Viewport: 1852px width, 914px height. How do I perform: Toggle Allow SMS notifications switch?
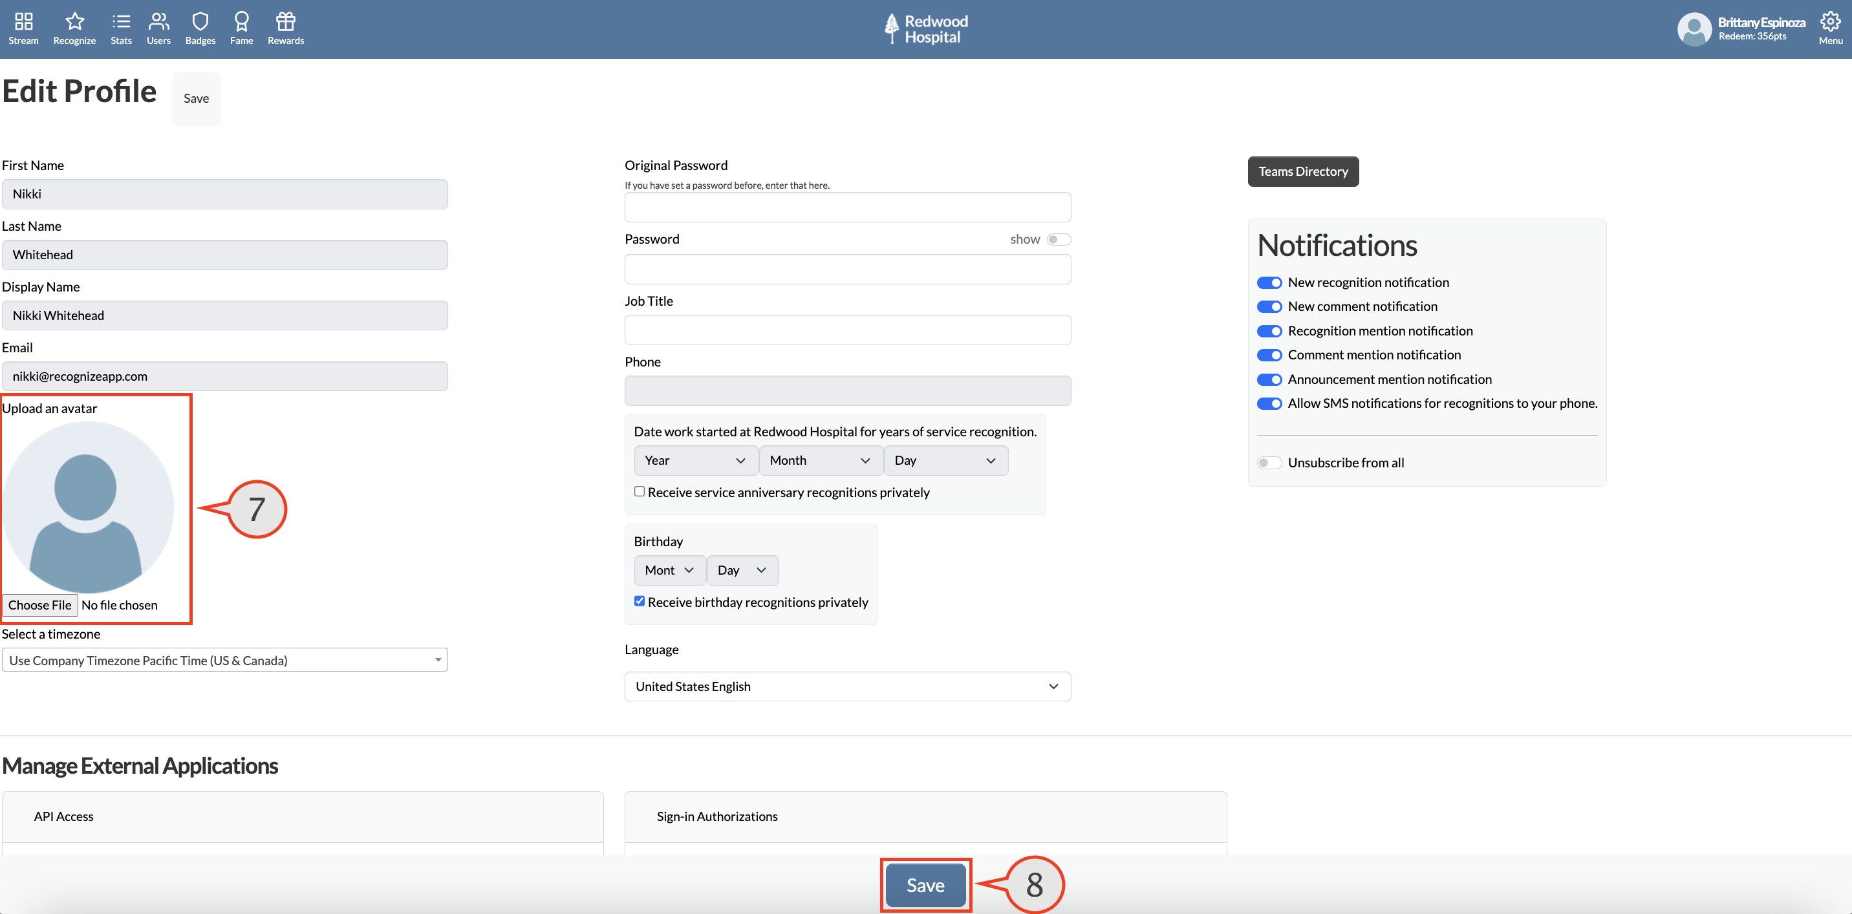[1269, 403]
